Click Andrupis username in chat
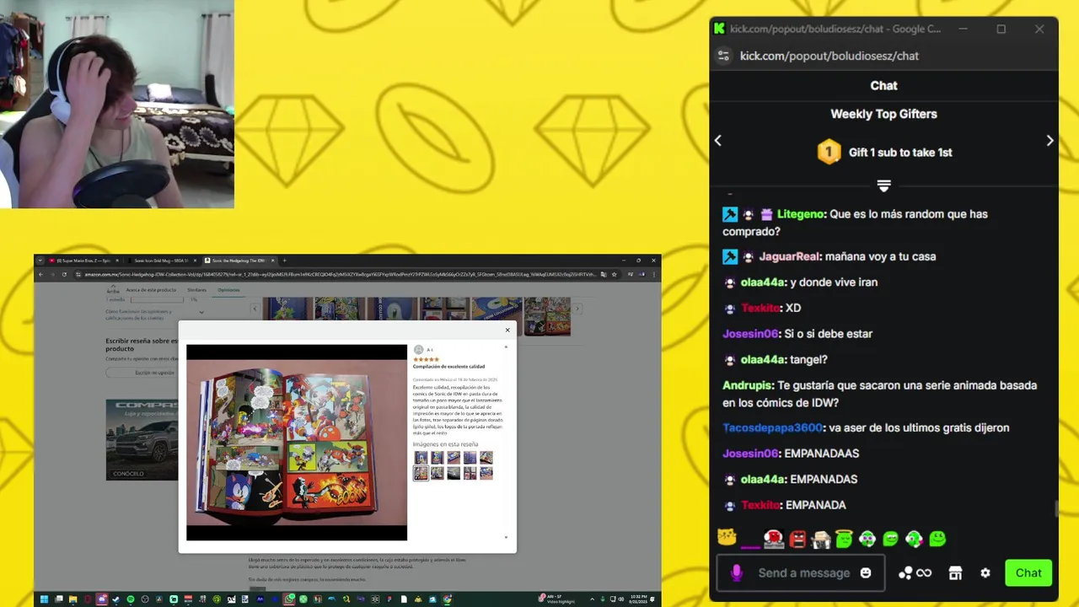 pyautogui.click(x=748, y=385)
